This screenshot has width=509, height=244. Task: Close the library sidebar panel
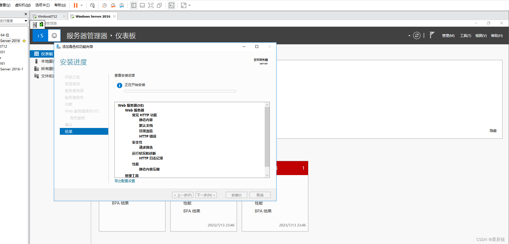coord(26,14)
